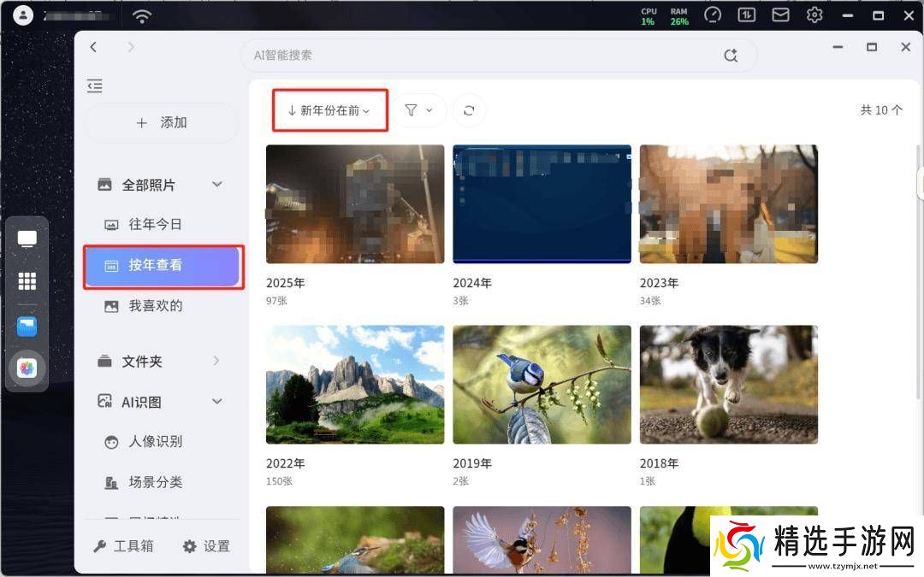Click the refresh icon button
The height and width of the screenshot is (577, 924).
(469, 110)
